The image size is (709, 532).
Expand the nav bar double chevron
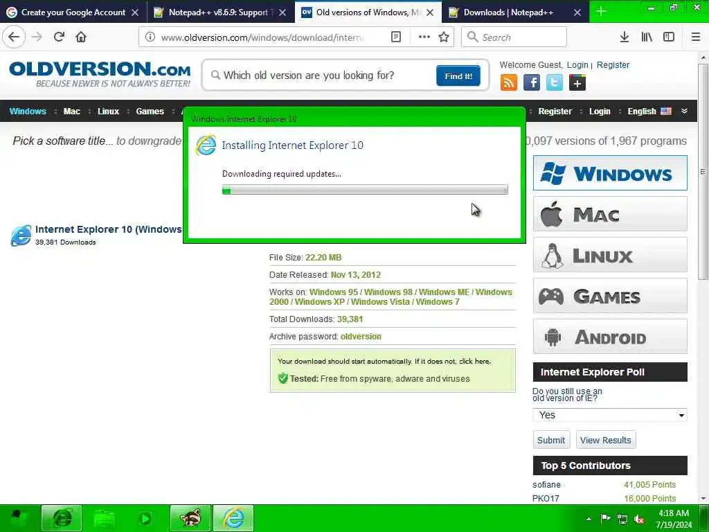684,112
